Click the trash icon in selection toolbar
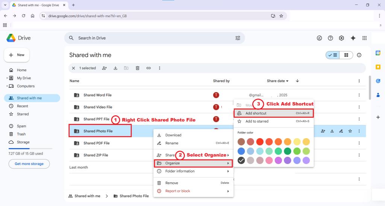The image size is (385, 206). [138, 68]
